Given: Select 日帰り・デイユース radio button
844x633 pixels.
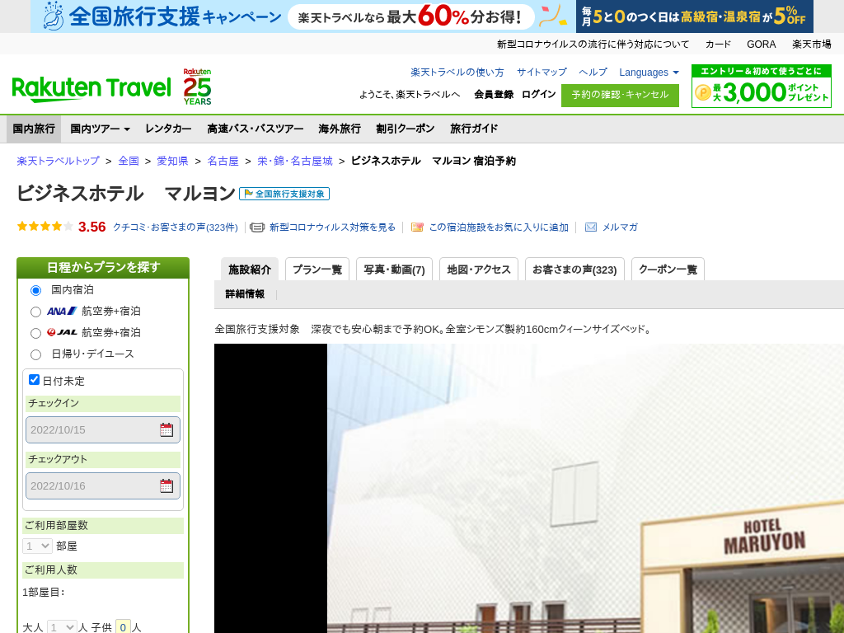Looking at the screenshot, I should [35, 354].
